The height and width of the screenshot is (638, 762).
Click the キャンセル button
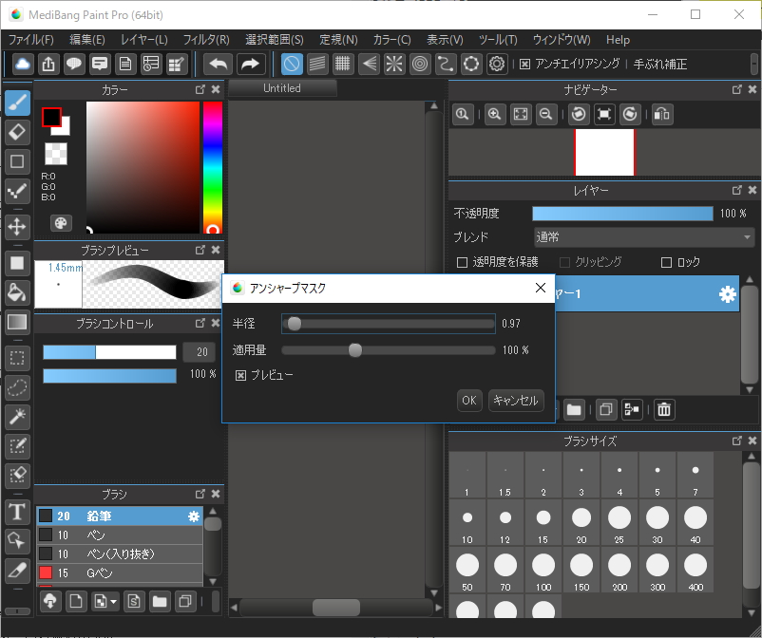tap(516, 401)
